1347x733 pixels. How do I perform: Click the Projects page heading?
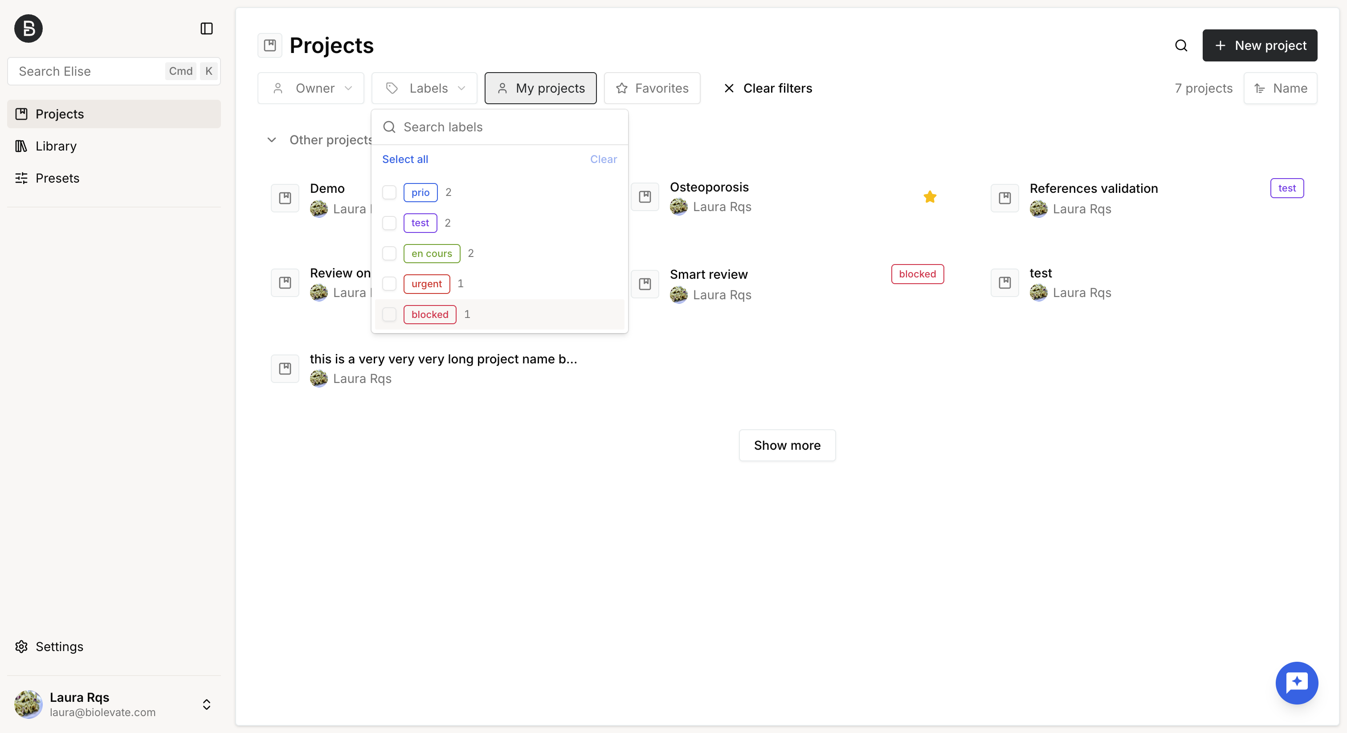click(331, 45)
